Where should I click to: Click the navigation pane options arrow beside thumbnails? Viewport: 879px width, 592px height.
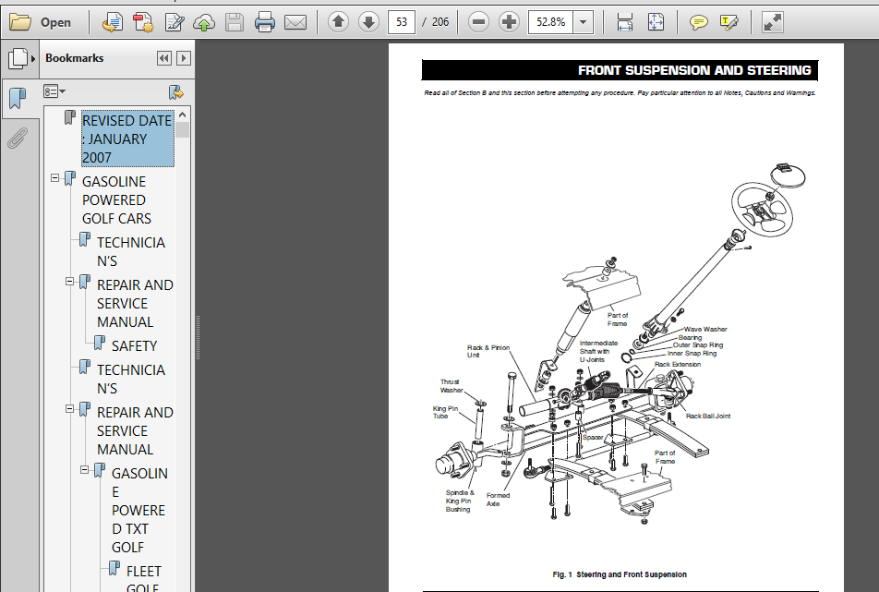(33, 58)
